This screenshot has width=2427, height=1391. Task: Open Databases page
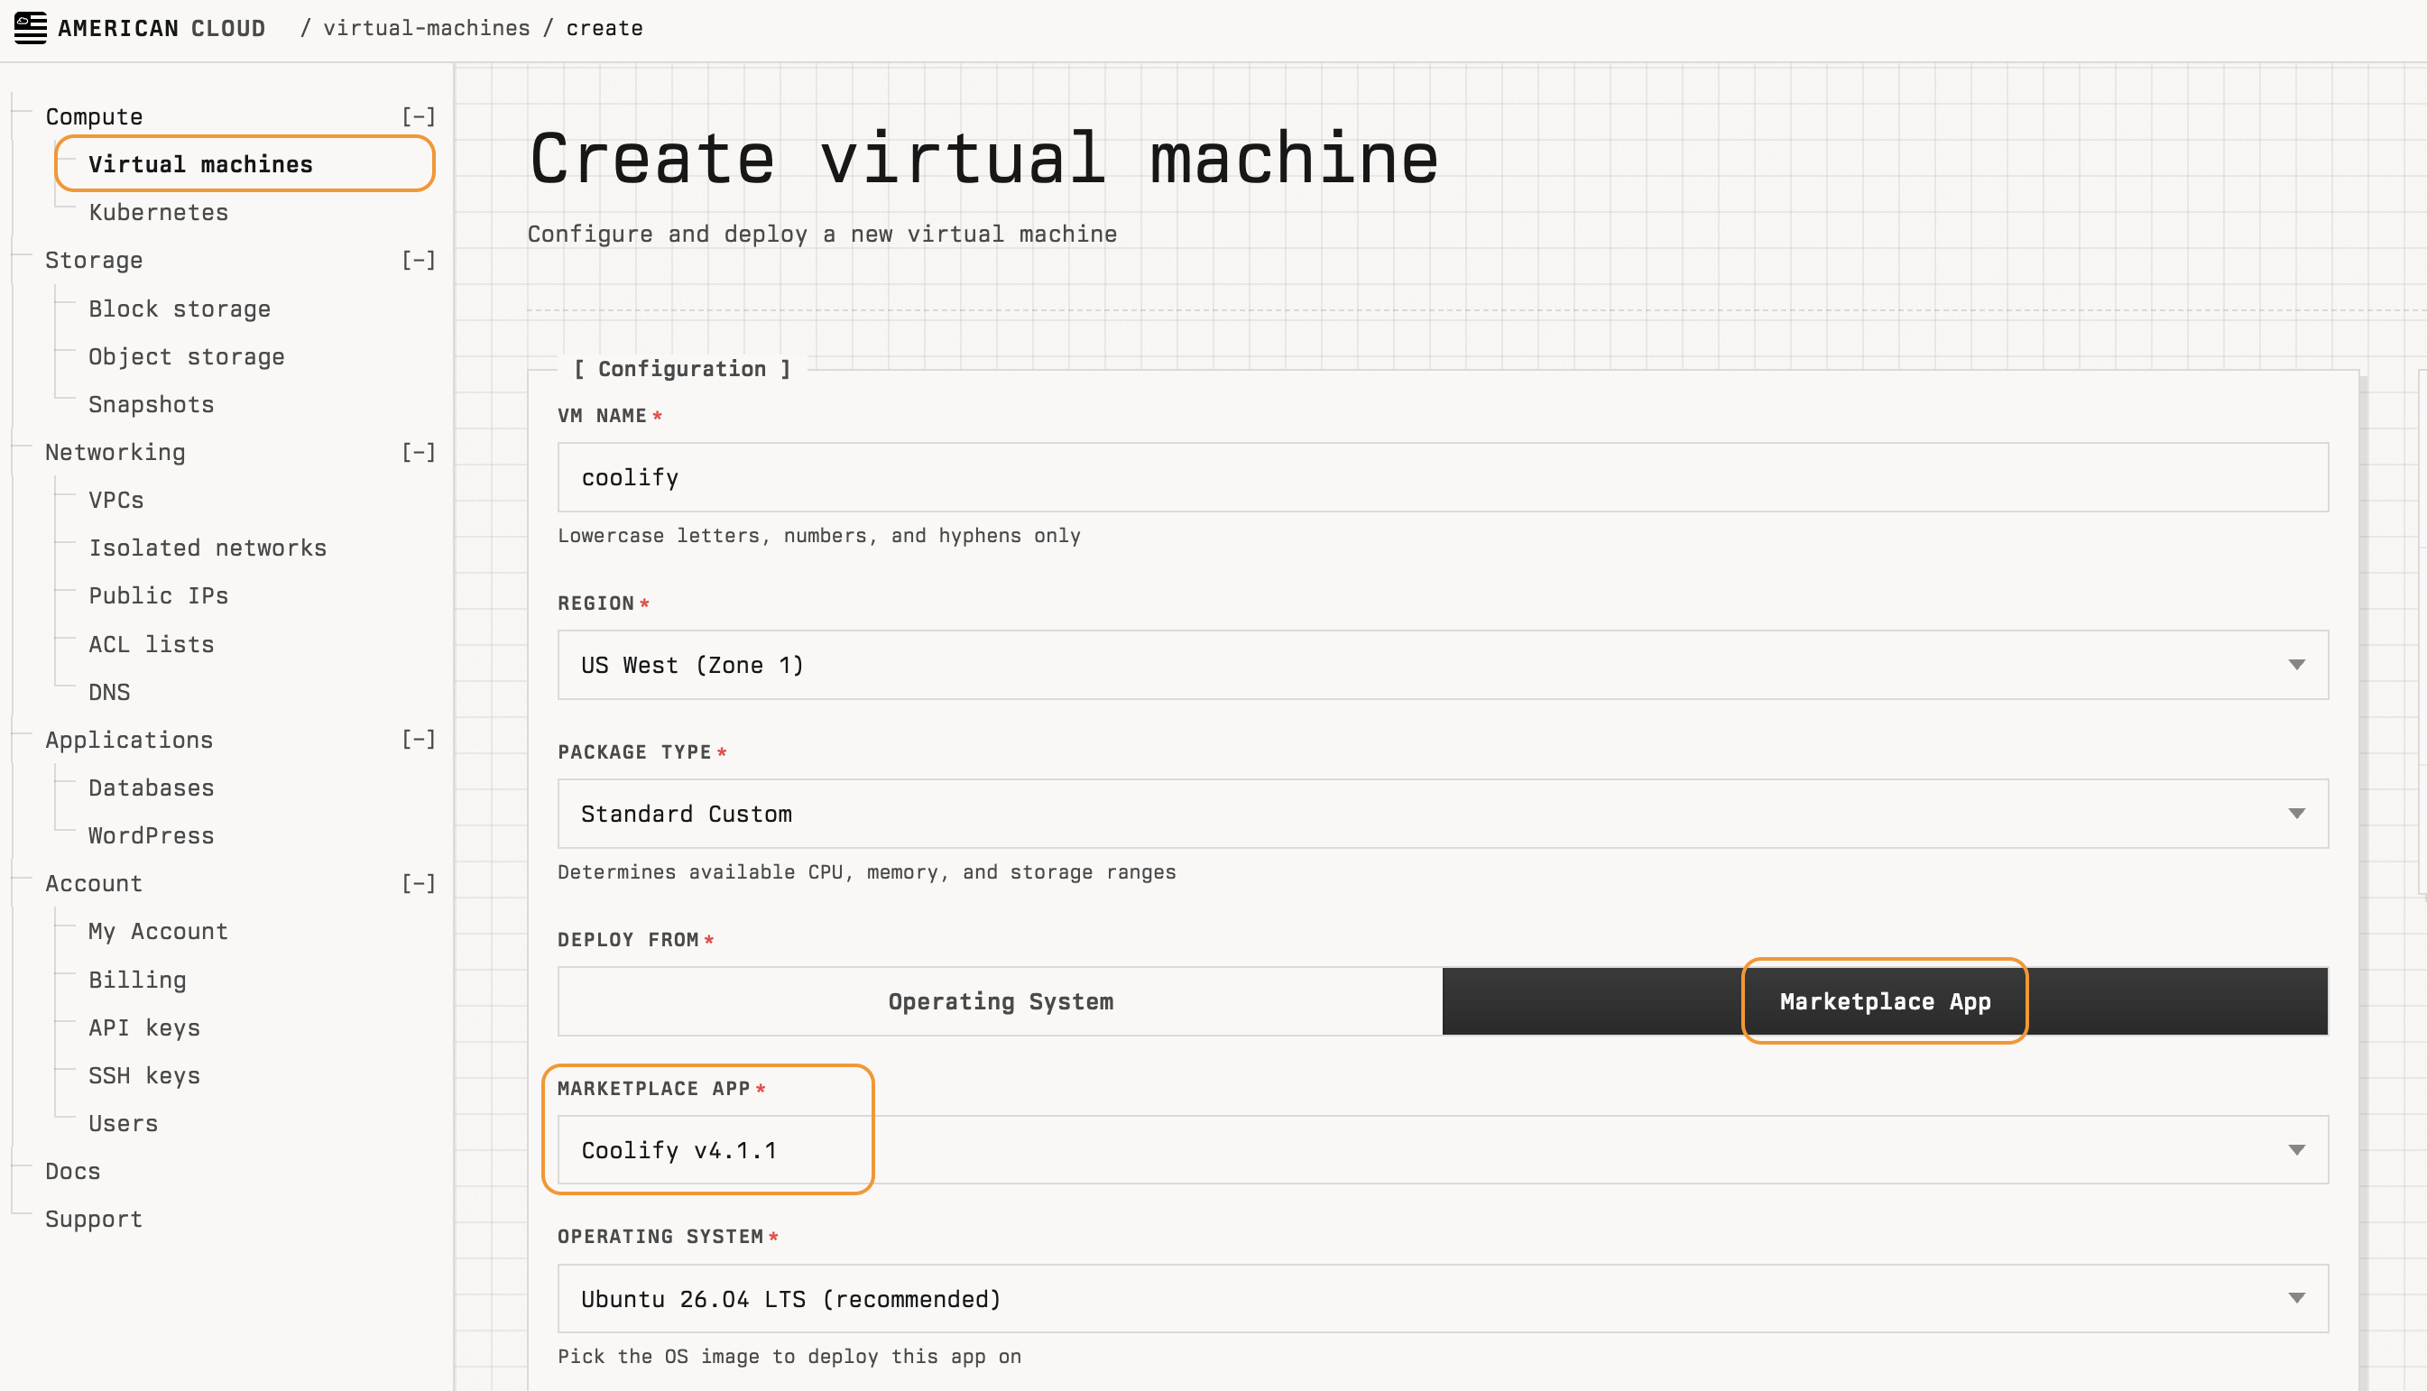tap(151, 788)
